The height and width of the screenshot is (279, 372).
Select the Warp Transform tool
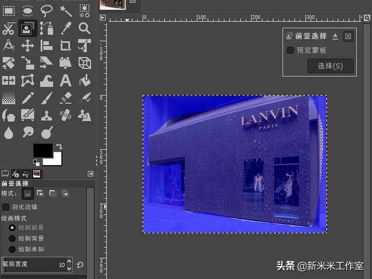click(x=46, y=81)
